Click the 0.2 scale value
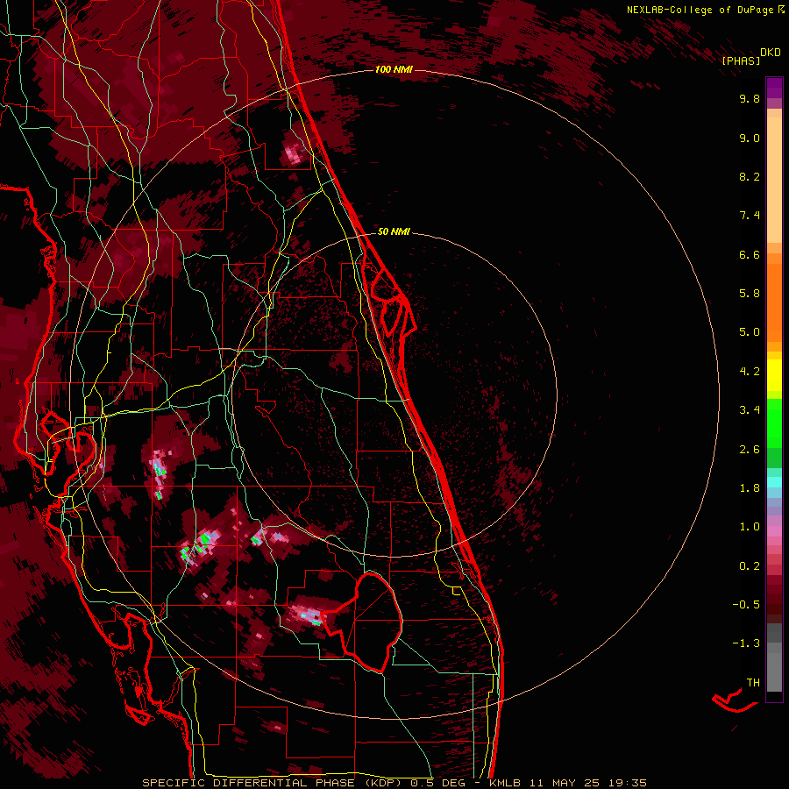Image resolution: width=789 pixels, height=789 pixels. pyautogui.click(x=750, y=566)
